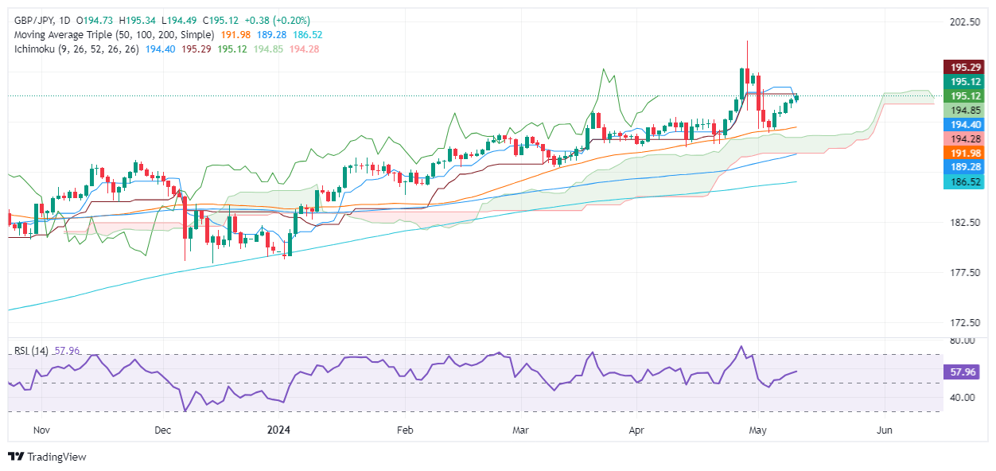Click the cyan 186.52 price label
This screenshot has width=996, height=471.
click(966, 182)
